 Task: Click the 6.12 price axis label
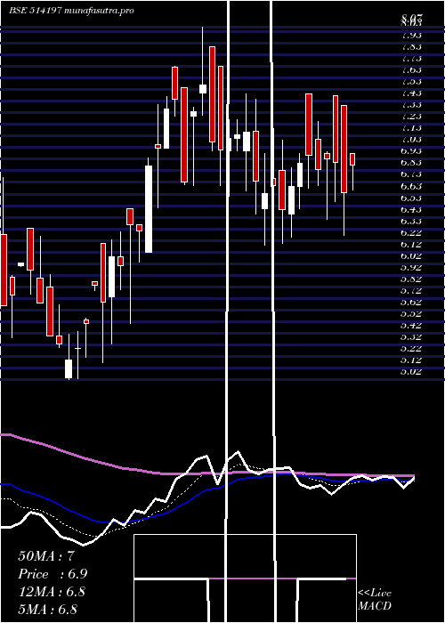pyautogui.click(x=411, y=244)
